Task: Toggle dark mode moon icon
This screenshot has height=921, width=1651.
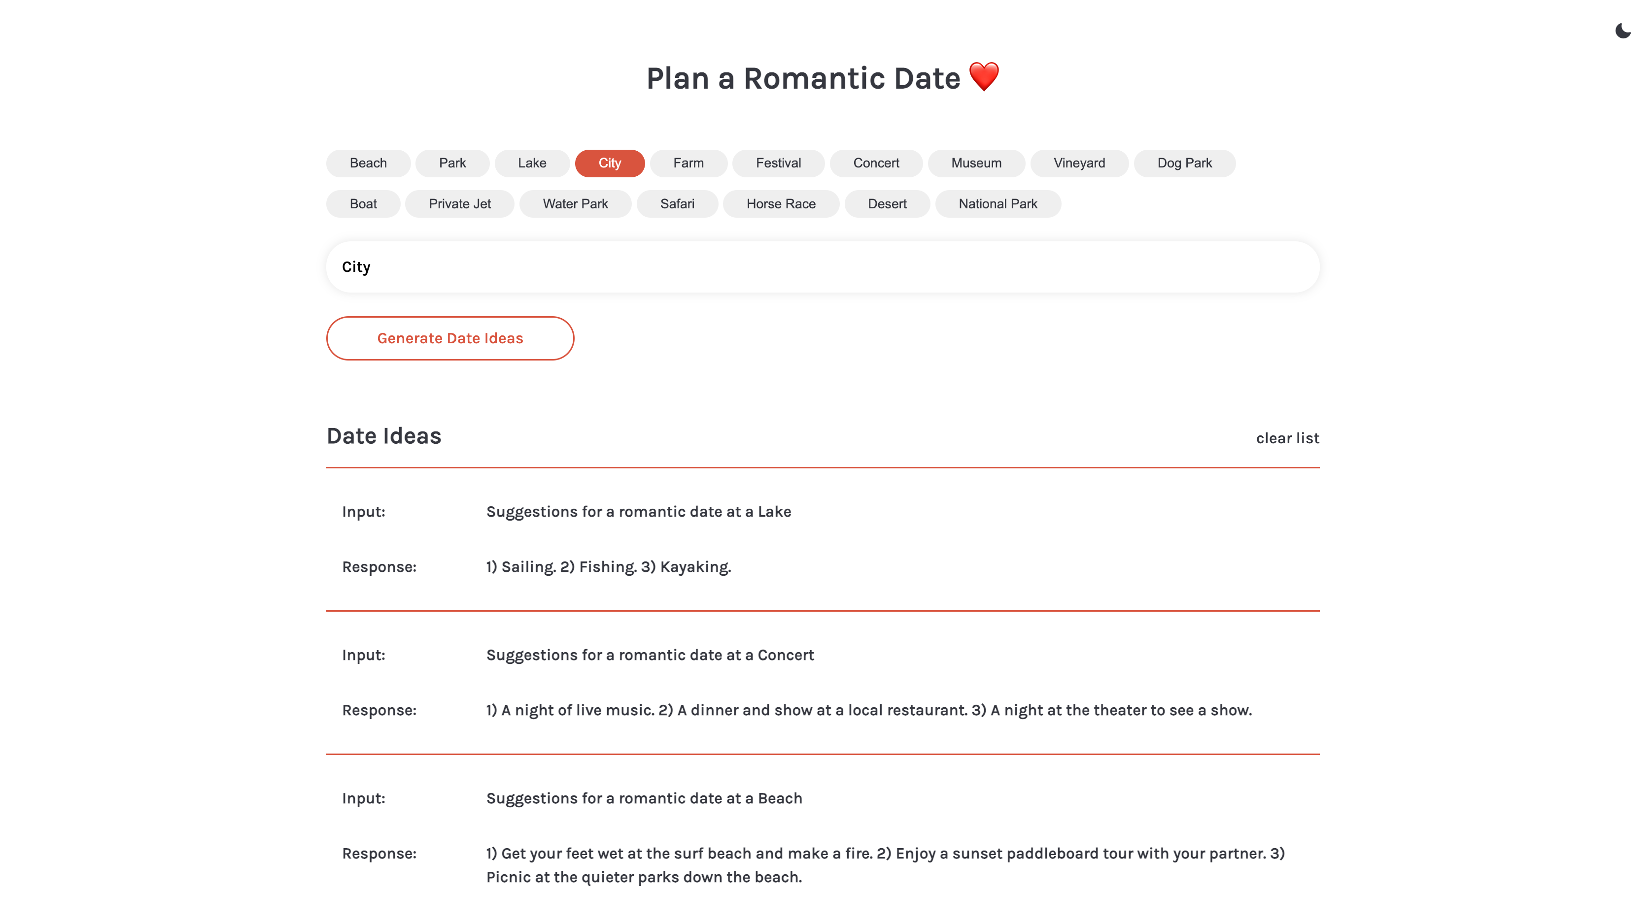Action: pyautogui.click(x=1622, y=31)
